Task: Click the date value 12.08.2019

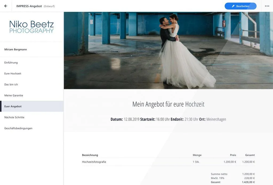Action: coord(132,119)
